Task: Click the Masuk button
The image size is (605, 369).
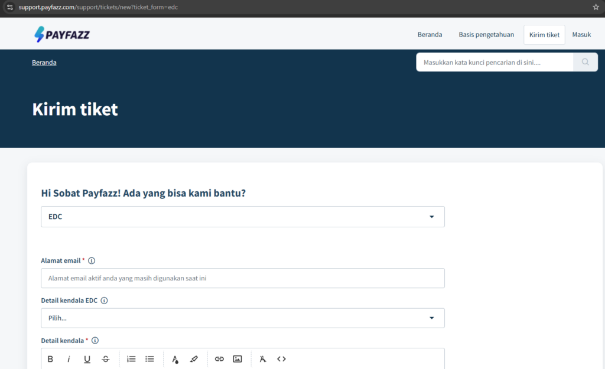Action: [x=581, y=34]
